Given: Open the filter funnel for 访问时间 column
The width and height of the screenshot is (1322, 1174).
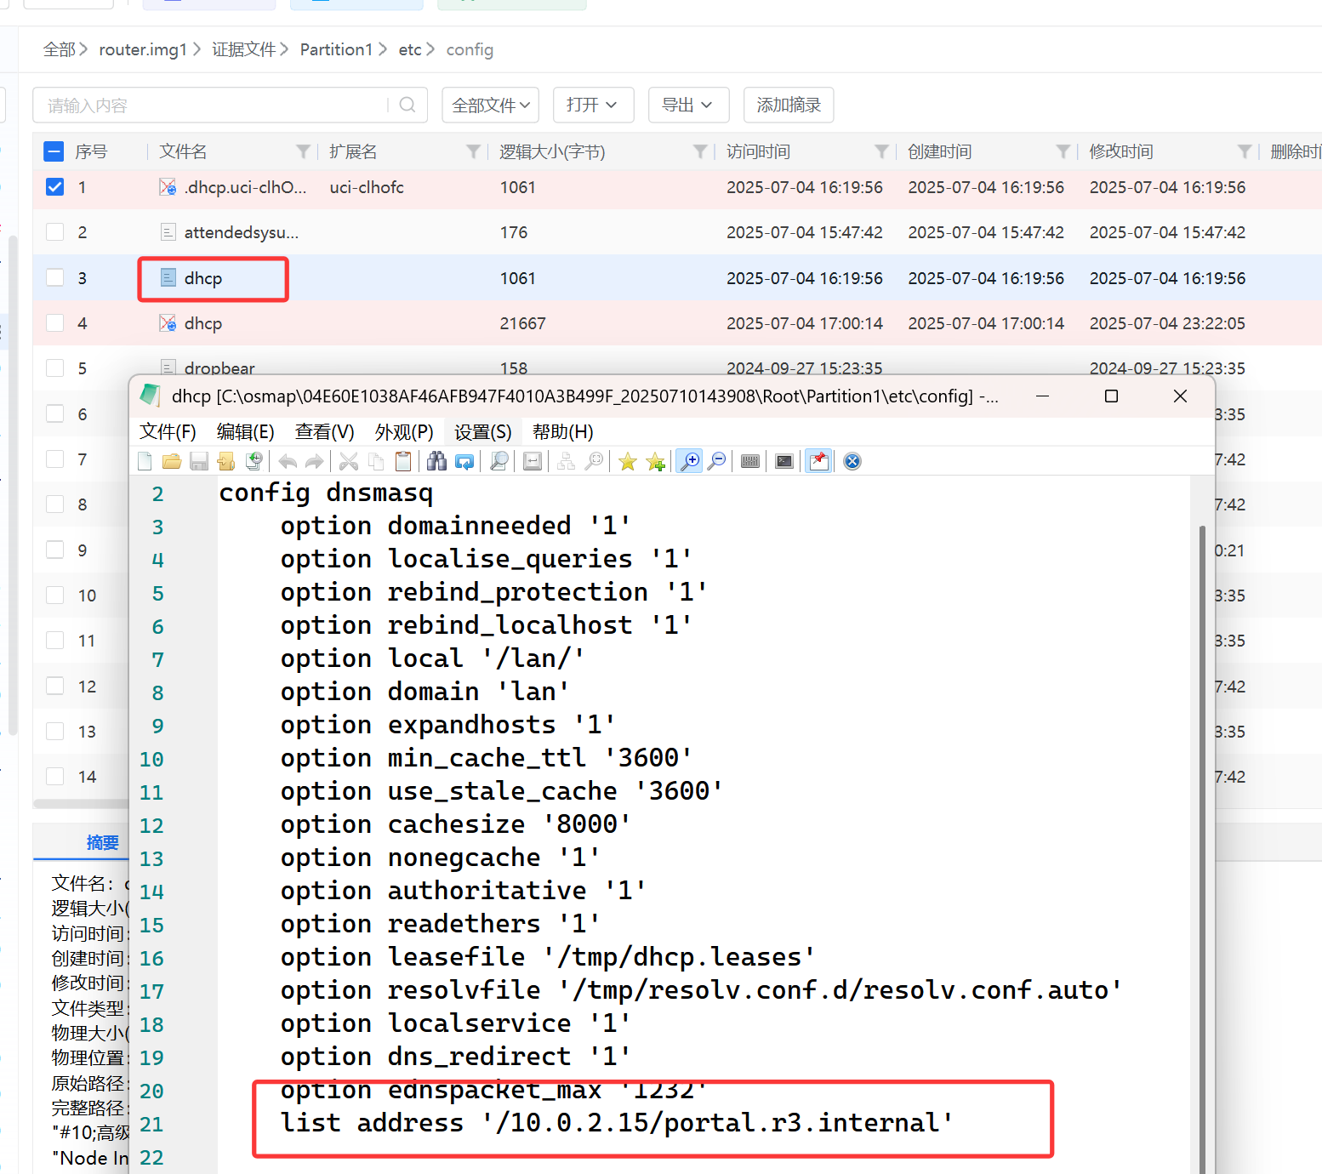Looking at the screenshot, I should [882, 151].
